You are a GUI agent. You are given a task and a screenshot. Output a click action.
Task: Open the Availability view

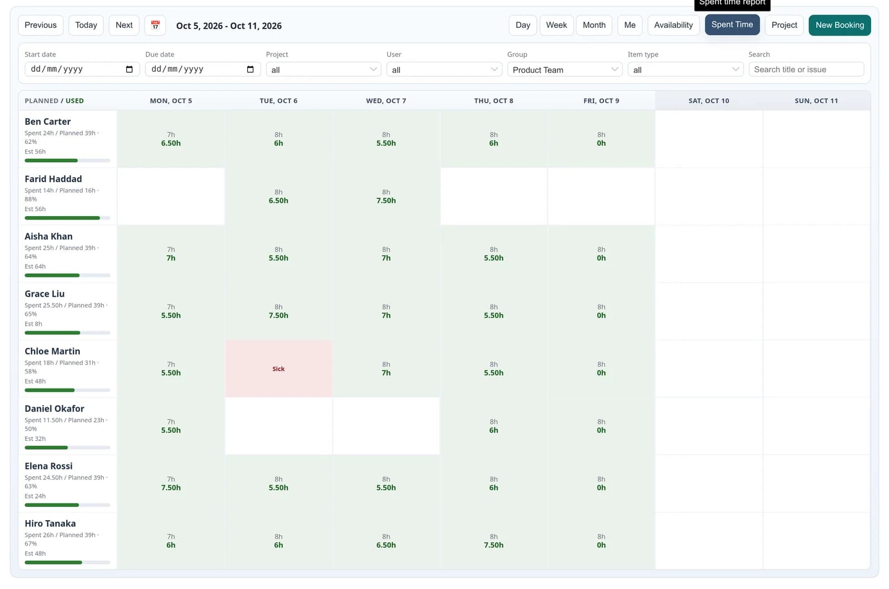pos(673,25)
